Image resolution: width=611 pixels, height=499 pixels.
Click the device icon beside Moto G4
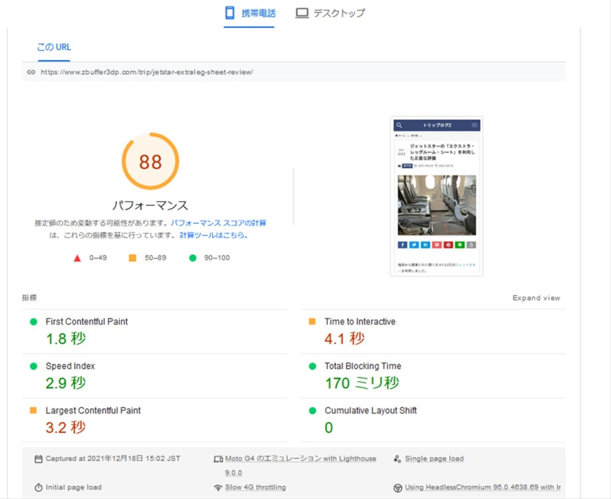[x=218, y=459]
